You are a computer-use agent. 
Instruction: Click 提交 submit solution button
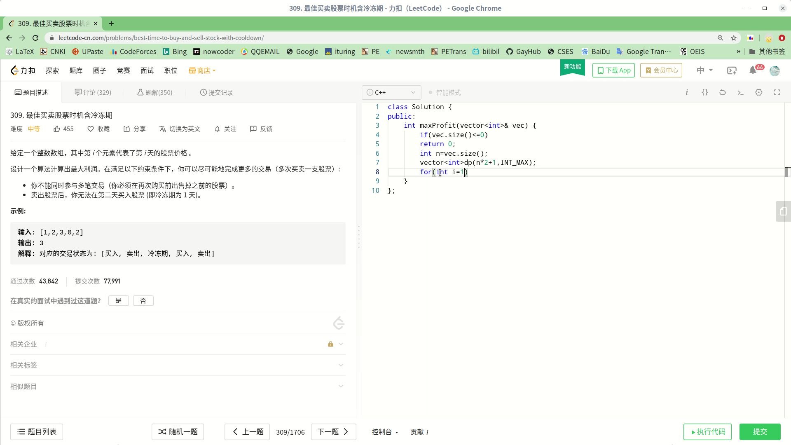(760, 431)
